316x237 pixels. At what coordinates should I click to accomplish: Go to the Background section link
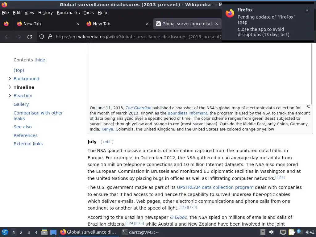tap(27, 79)
